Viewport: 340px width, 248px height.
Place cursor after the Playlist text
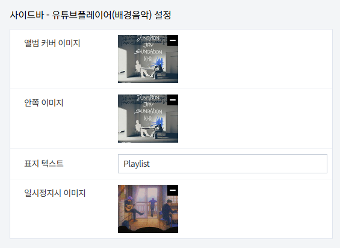coord(150,164)
